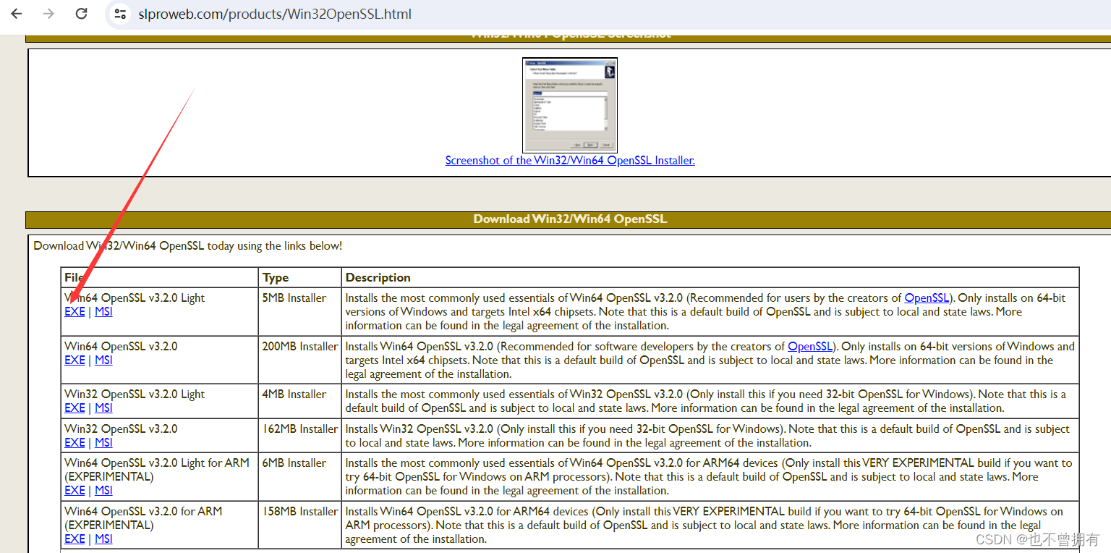1111x553 pixels.
Task: Download MSI for Win64 OpenSSL v3.2.0 ARM
Action: click(x=103, y=539)
